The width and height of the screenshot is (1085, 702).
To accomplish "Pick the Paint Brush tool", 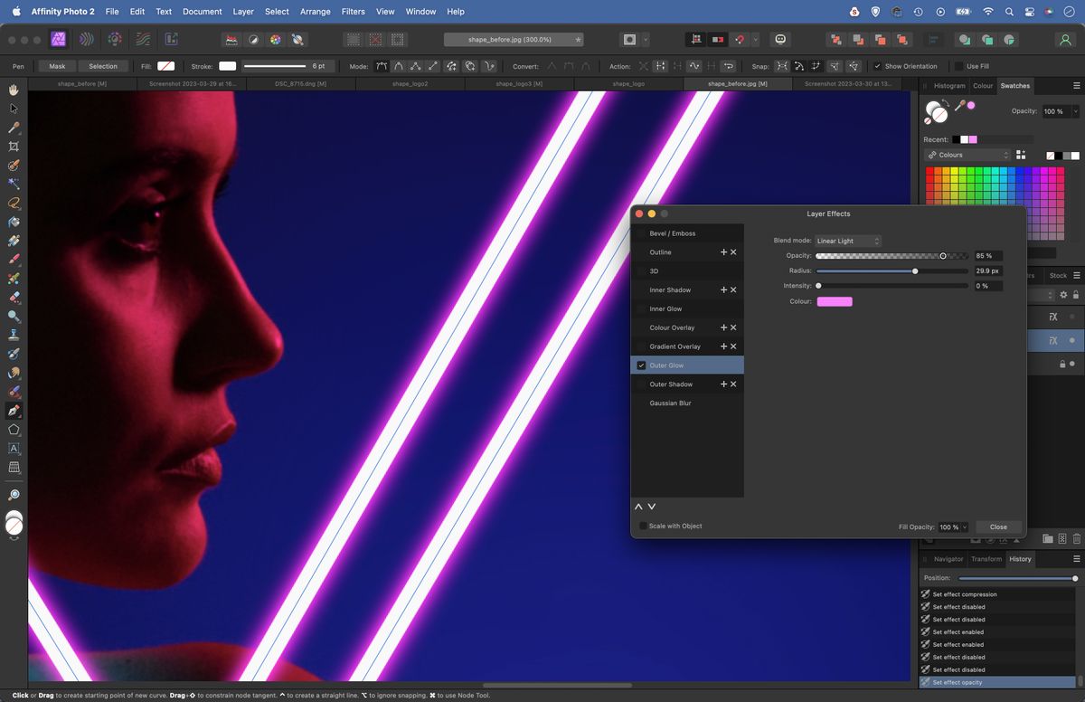I will click(14, 260).
